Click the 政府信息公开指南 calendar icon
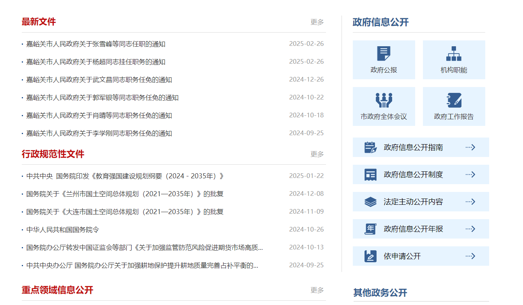Image resolution: width=523 pixels, height=305 pixels. click(370, 147)
